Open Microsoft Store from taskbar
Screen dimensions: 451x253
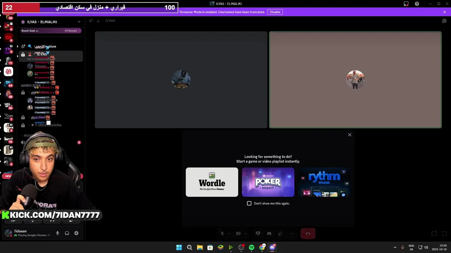click(x=210, y=247)
